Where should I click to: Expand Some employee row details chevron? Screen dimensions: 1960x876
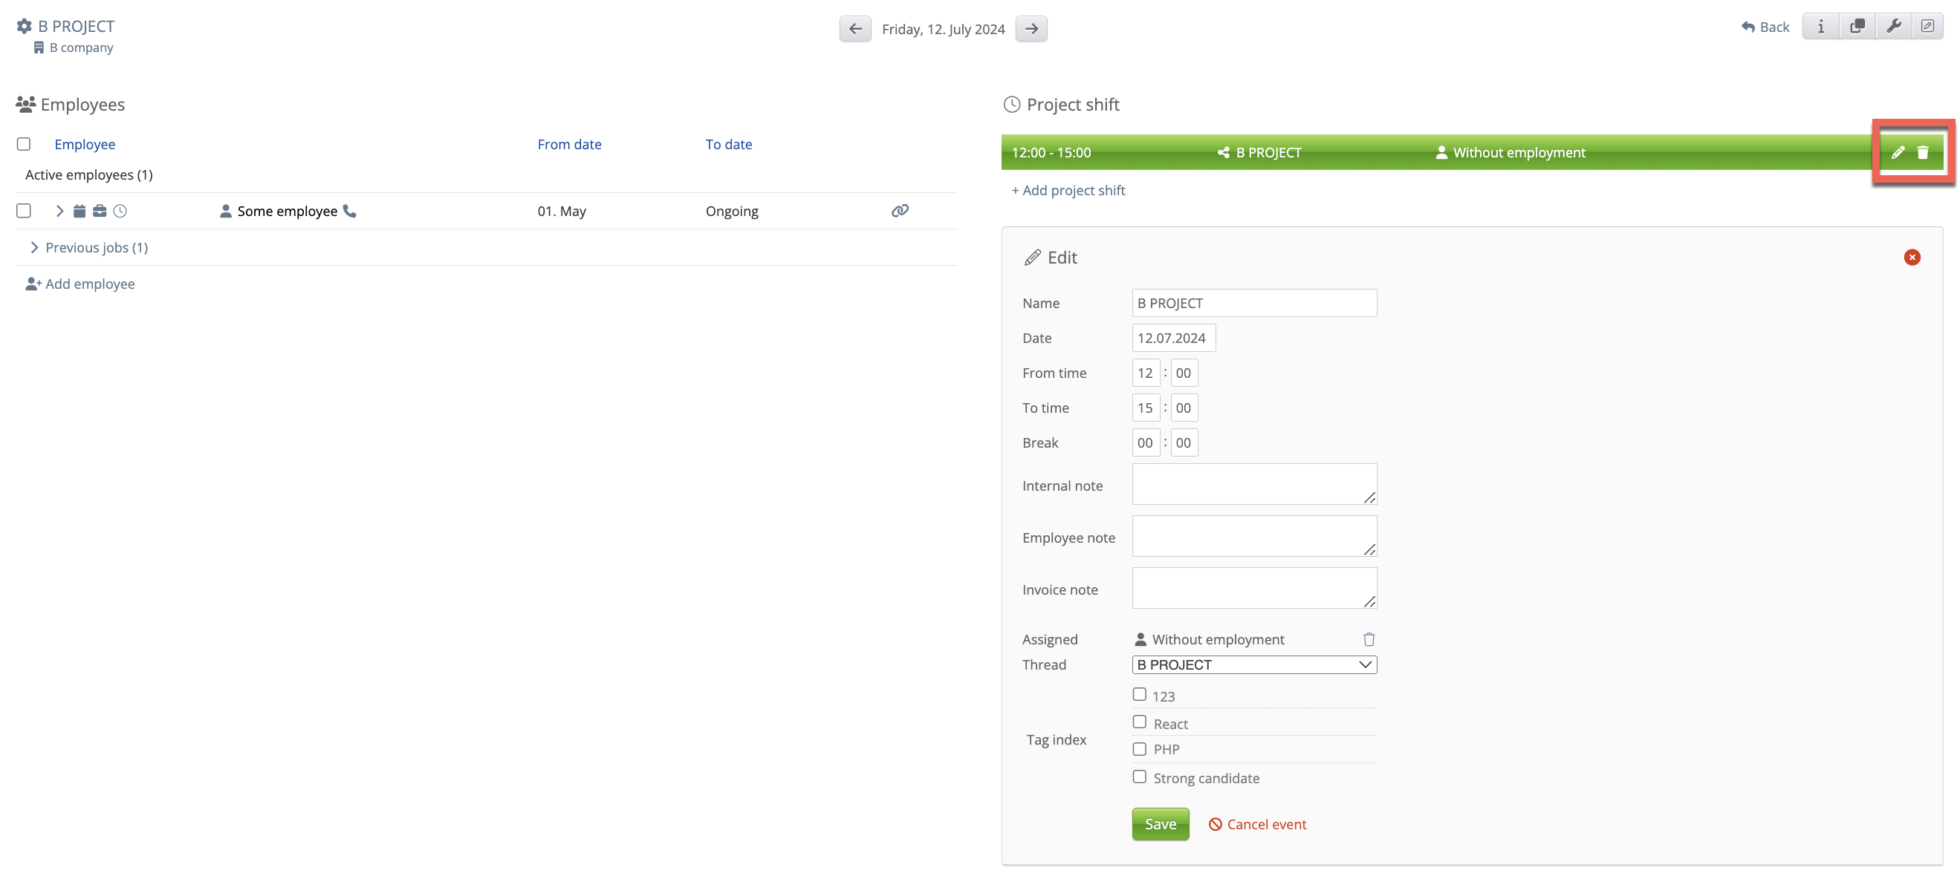(x=59, y=211)
